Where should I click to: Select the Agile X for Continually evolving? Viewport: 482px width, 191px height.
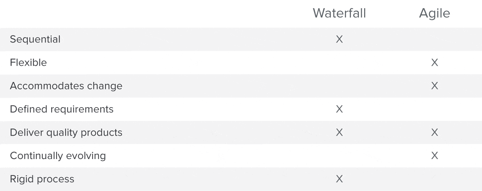[435, 156]
